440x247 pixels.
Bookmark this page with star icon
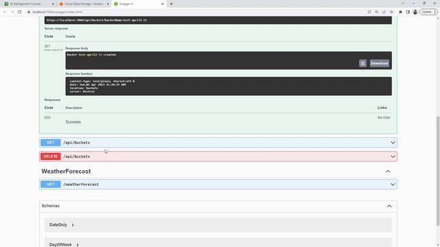[x=391, y=12]
